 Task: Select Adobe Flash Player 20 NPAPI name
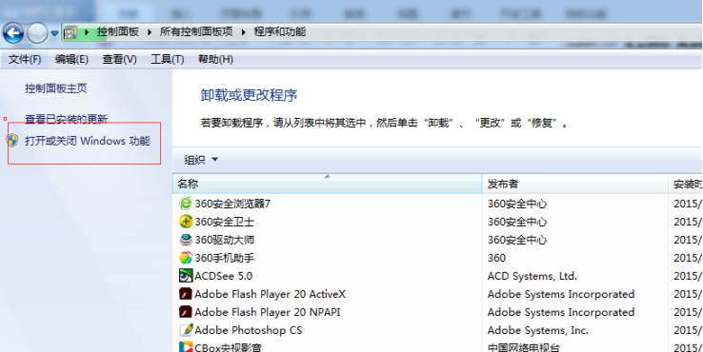point(268,312)
